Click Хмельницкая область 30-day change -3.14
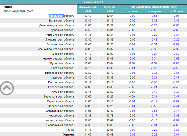The image size is (187, 136). pos(176,111)
